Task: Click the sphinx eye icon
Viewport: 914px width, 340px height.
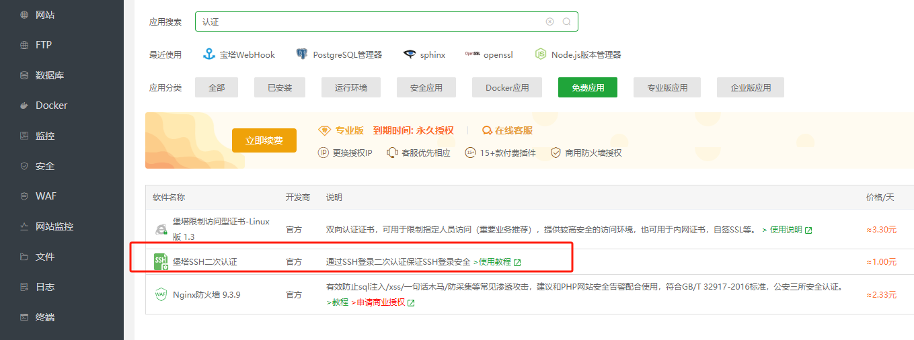Action: (410, 54)
